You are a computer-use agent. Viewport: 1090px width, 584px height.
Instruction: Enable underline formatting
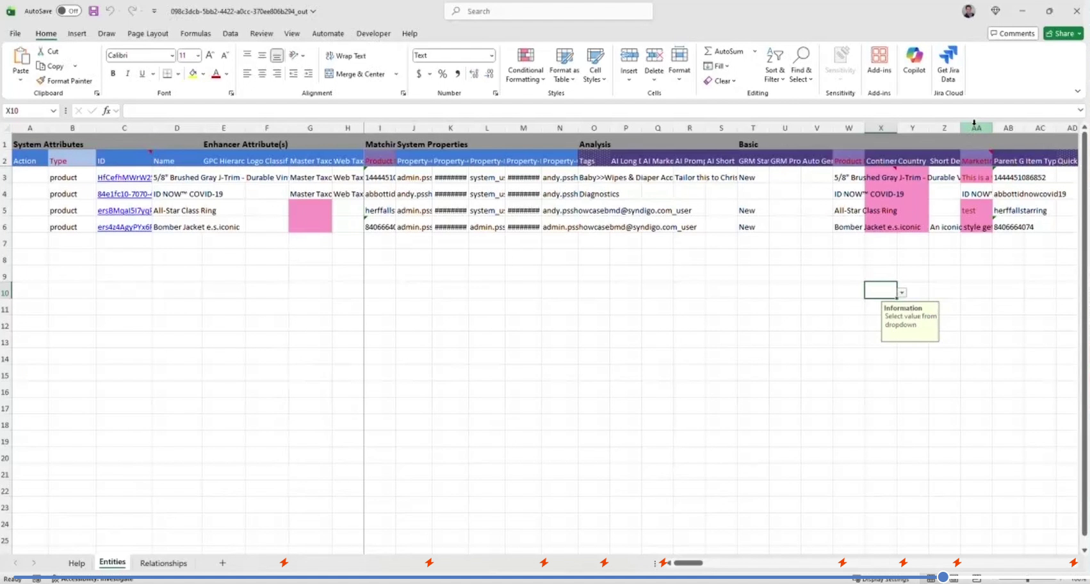tap(142, 74)
